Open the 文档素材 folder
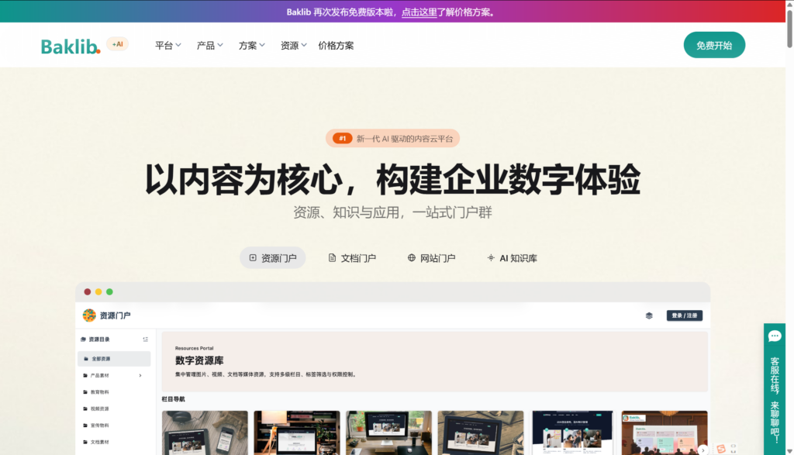This screenshot has height=455, width=794. coord(99,442)
